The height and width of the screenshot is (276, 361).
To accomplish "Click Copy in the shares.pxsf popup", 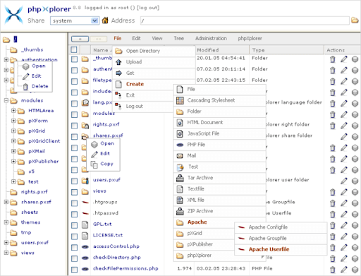I will [x=106, y=164].
